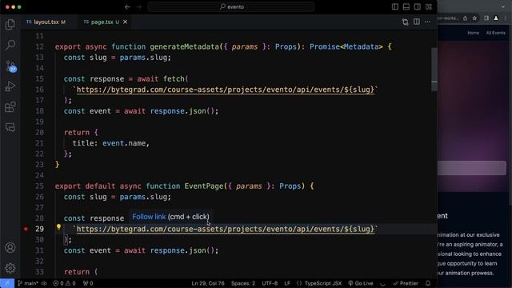Open remote window indicator in status bar
This screenshot has height=288, width=512.
tap(7, 283)
